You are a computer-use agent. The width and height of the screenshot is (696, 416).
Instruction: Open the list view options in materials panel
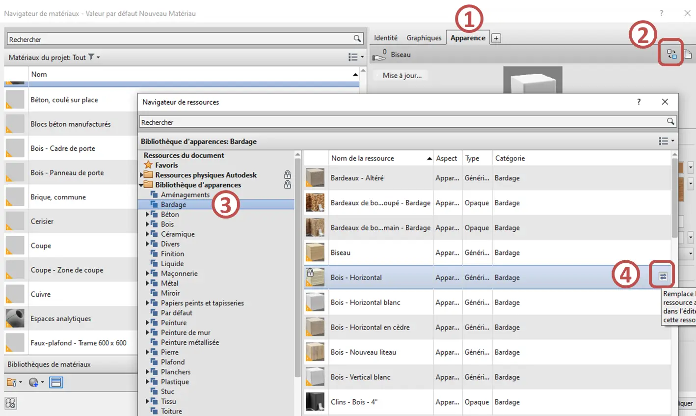tap(356, 57)
